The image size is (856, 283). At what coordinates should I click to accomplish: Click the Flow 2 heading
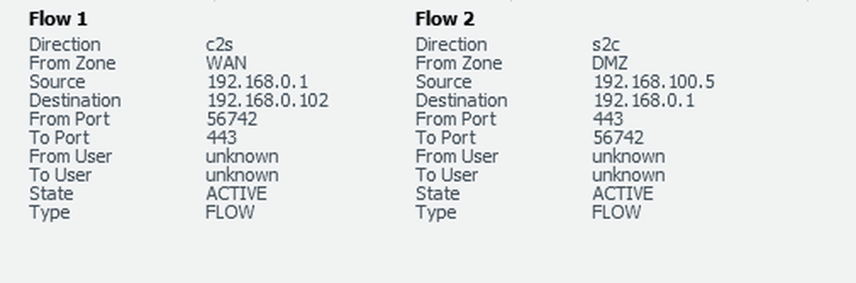coord(445,20)
